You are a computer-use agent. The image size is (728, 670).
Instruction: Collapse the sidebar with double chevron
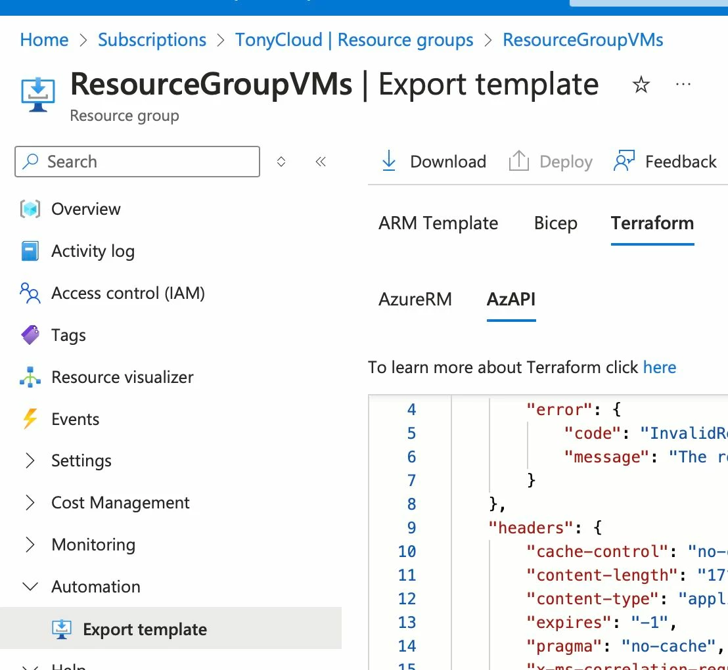[x=321, y=162]
